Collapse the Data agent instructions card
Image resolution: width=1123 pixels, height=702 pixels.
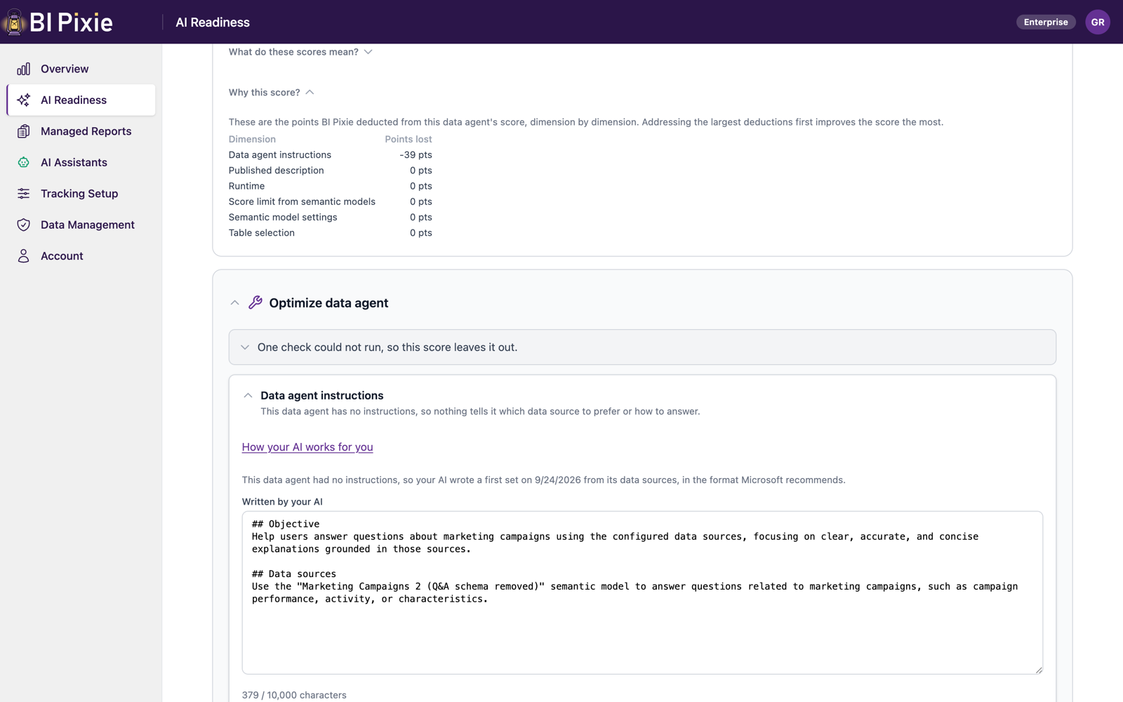(x=248, y=396)
